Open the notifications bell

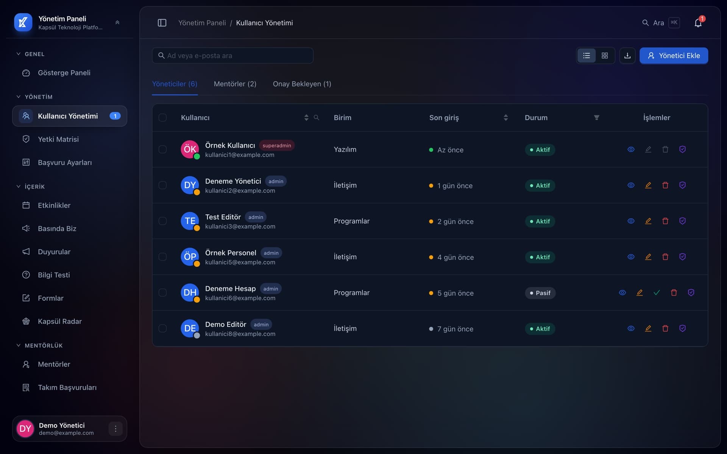698,23
